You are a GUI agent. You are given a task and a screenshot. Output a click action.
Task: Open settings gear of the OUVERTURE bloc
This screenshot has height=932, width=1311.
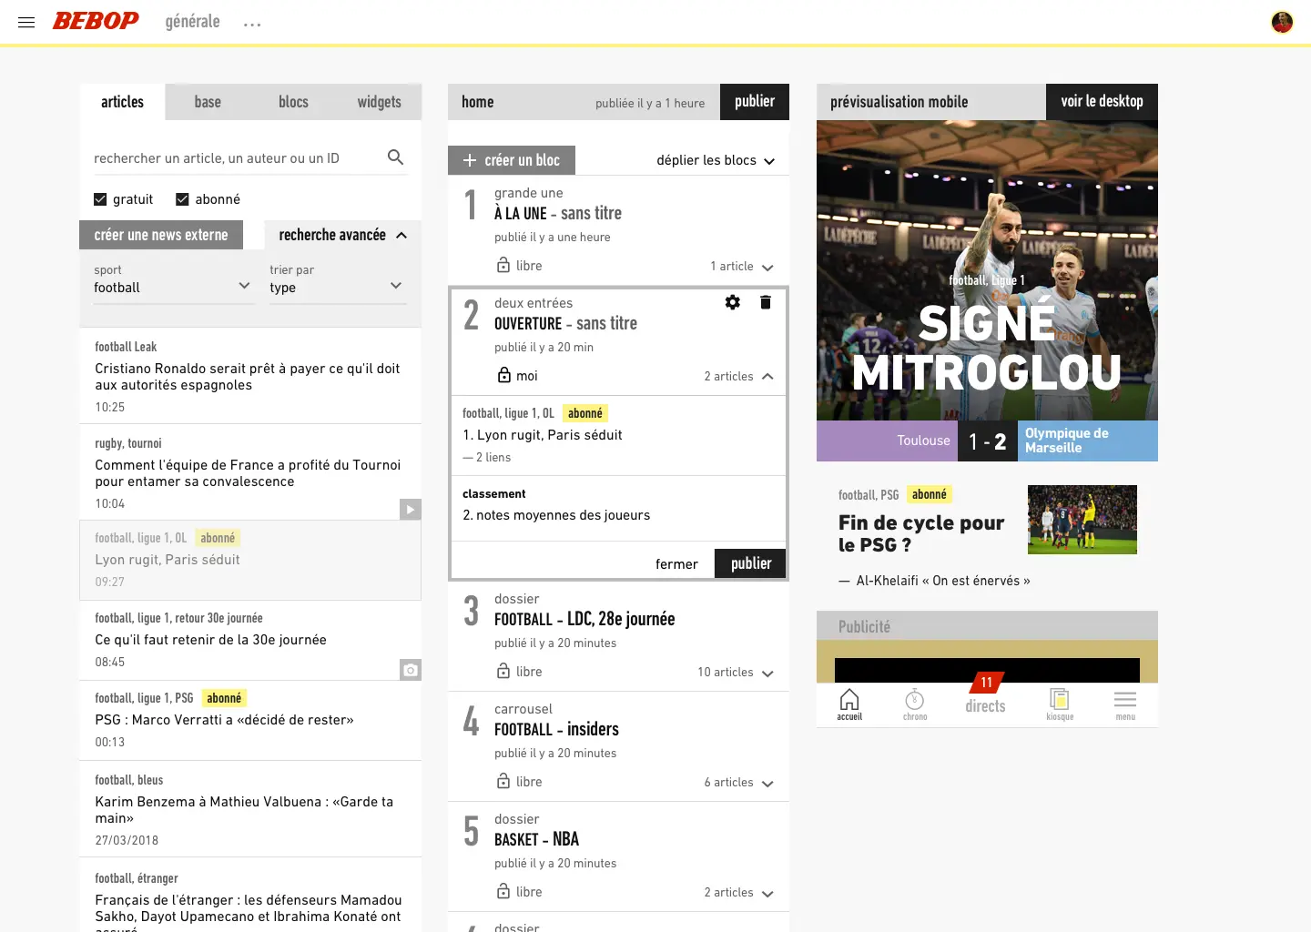pyautogui.click(x=733, y=302)
